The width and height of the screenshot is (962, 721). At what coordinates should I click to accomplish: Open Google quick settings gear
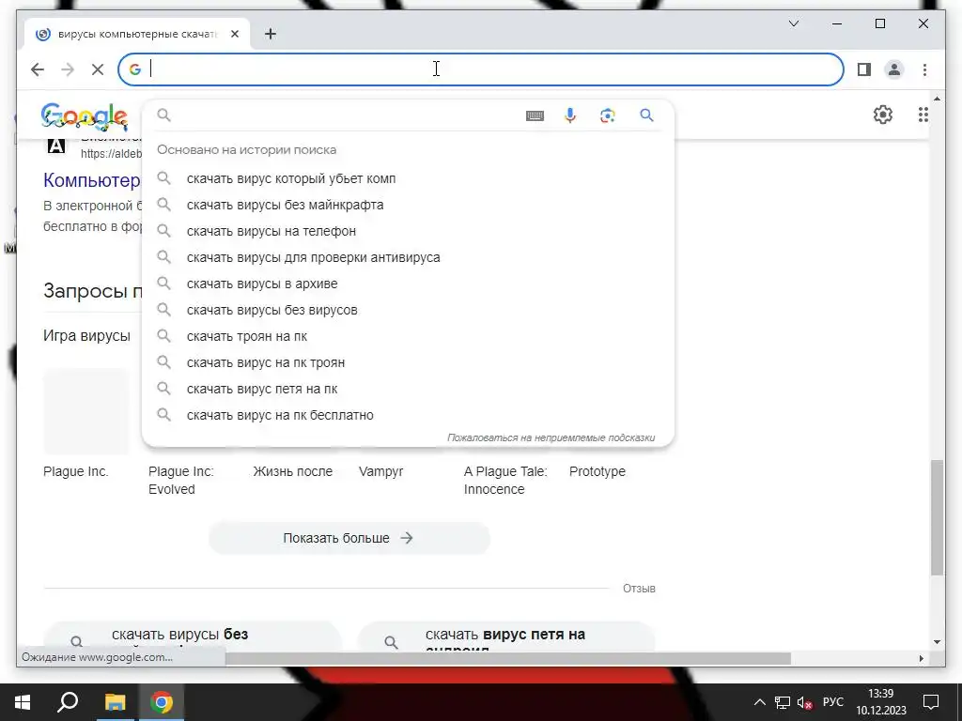[x=883, y=115]
